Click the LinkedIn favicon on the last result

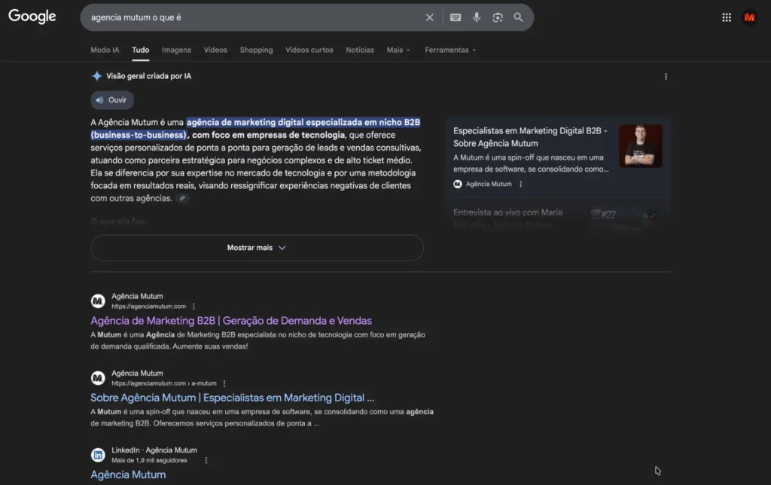(98, 455)
